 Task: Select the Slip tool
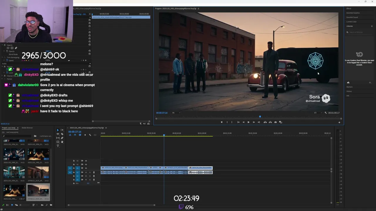[x=58, y=138]
